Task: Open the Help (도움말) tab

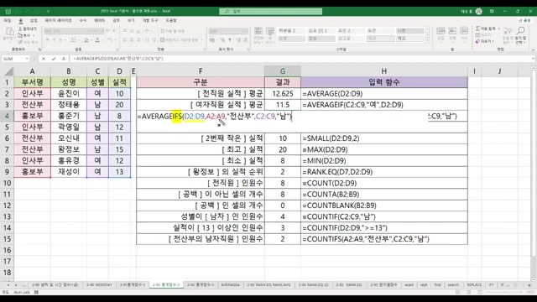Action: pos(171,20)
